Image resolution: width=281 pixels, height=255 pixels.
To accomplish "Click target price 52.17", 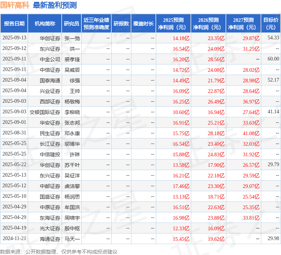I will 273,80.
